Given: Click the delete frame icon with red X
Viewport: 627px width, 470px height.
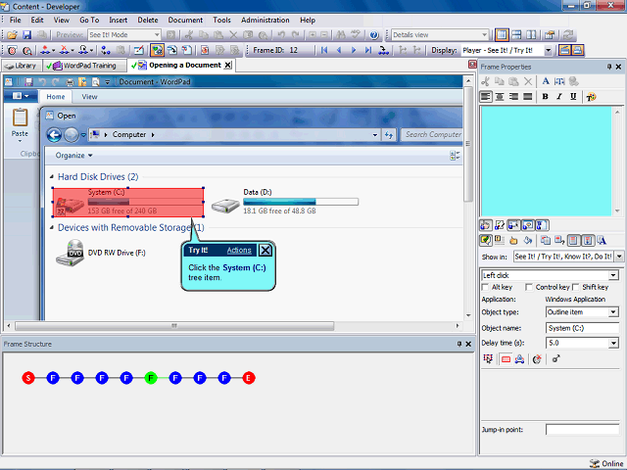Looking at the screenshot, I should point(64,50).
